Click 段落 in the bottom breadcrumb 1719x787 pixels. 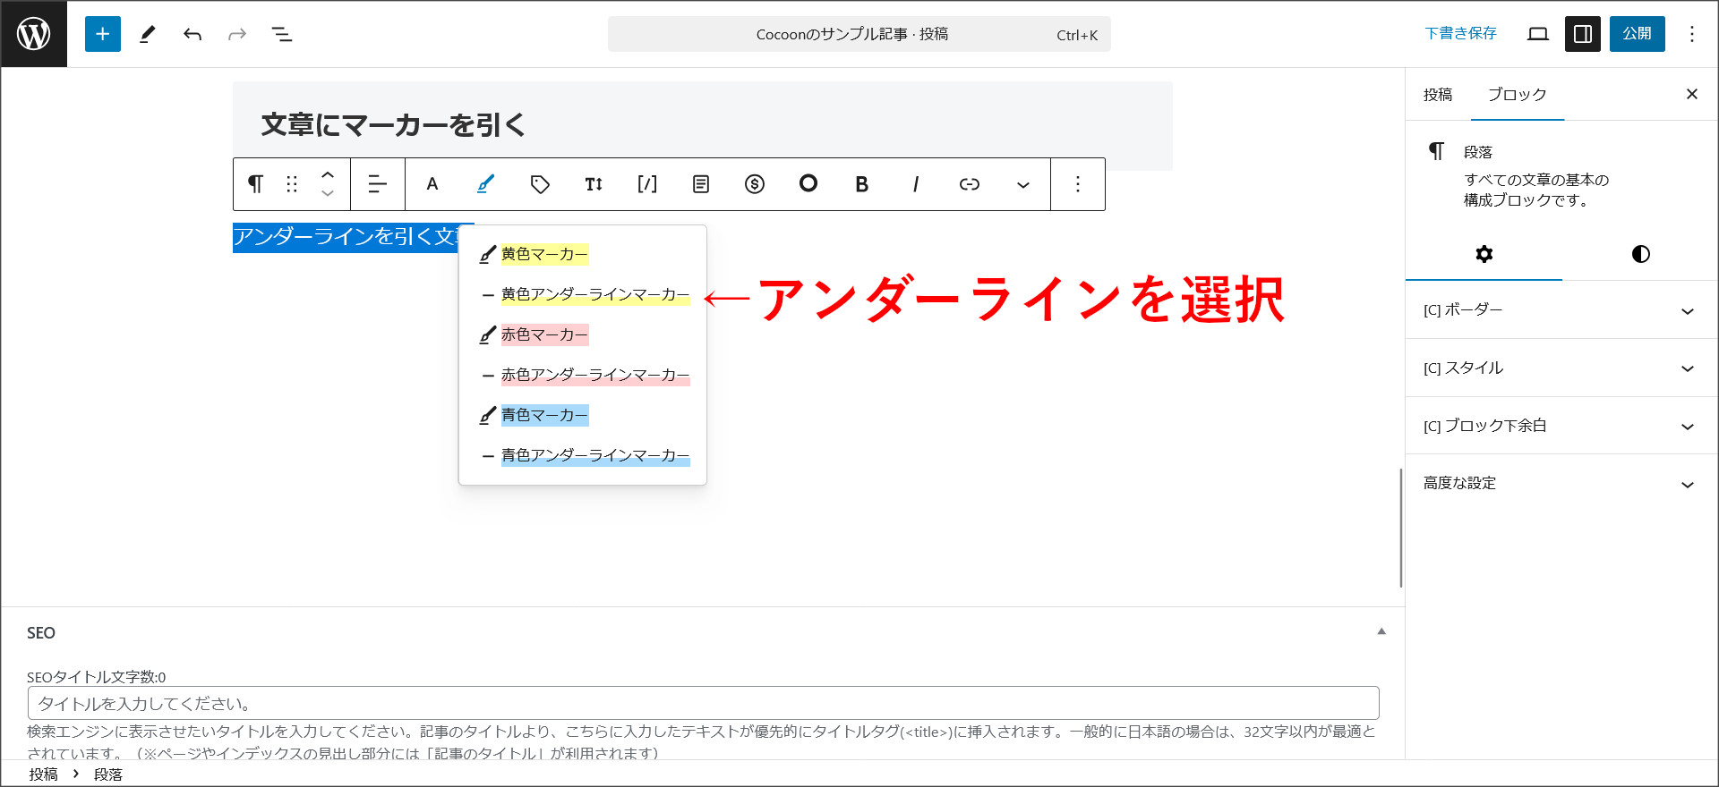[x=108, y=774]
